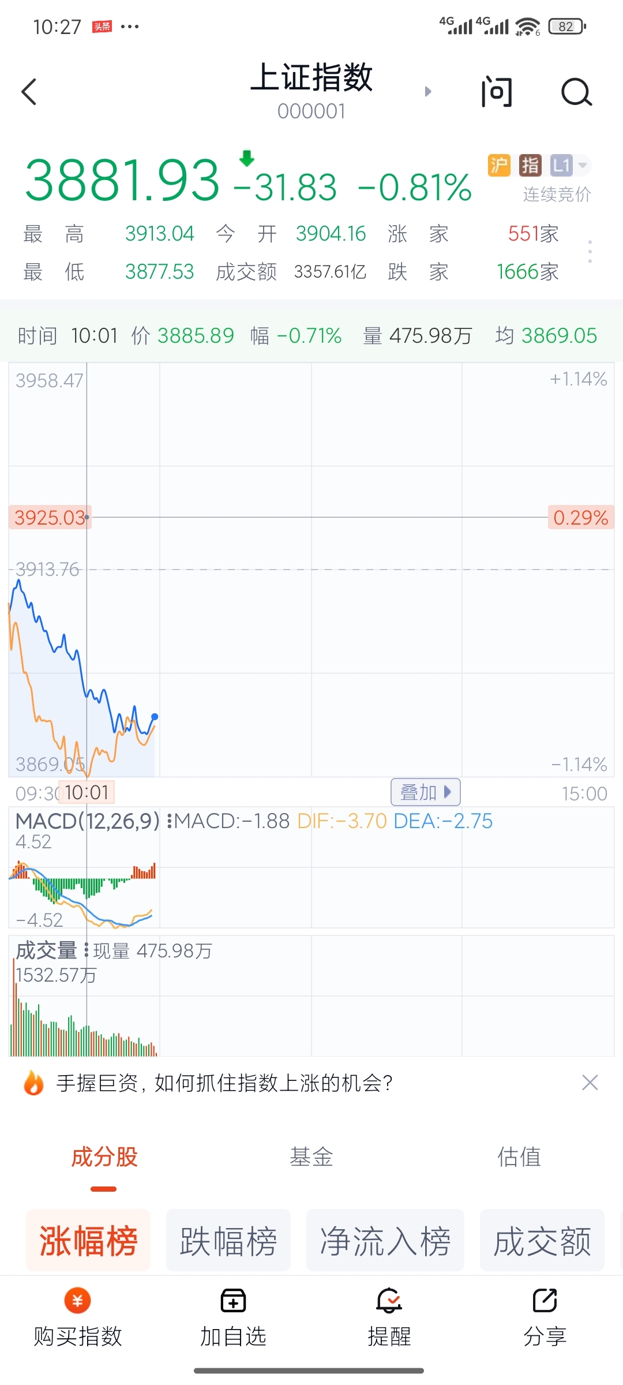Switch to next stock via title arrow
The width and height of the screenshot is (623, 1385).
tap(428, 92)
